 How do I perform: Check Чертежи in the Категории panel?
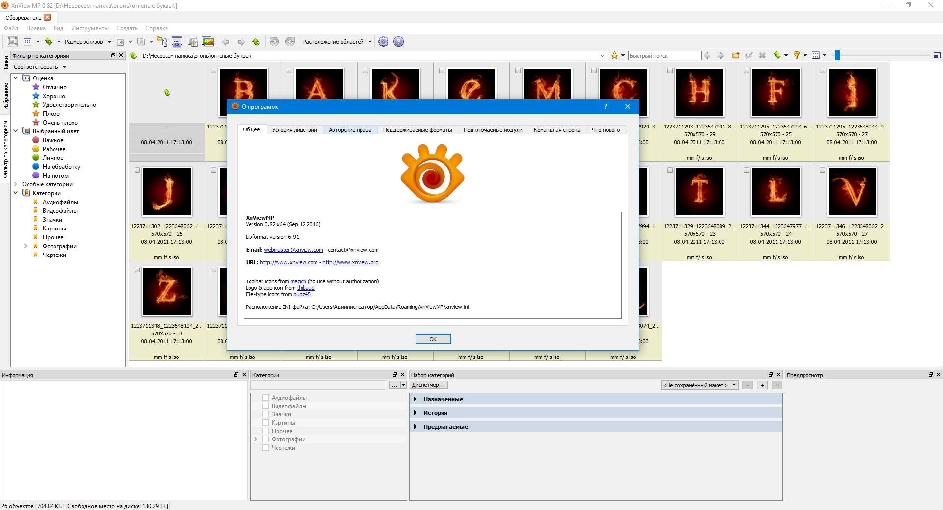tap(265, 448)
